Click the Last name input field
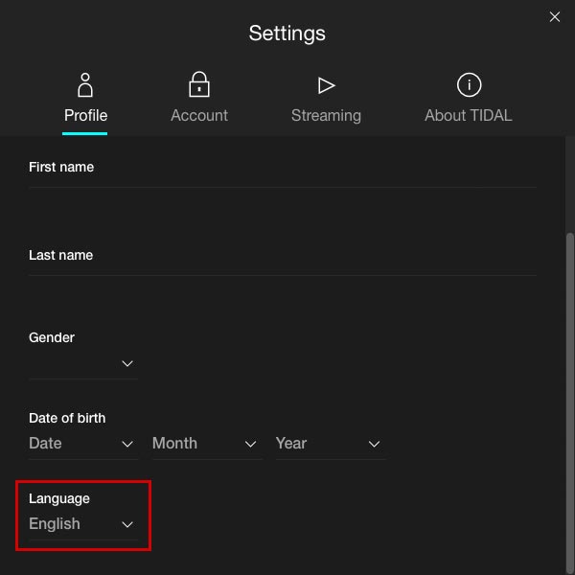The image size is (575, 575). pos(283,267)
